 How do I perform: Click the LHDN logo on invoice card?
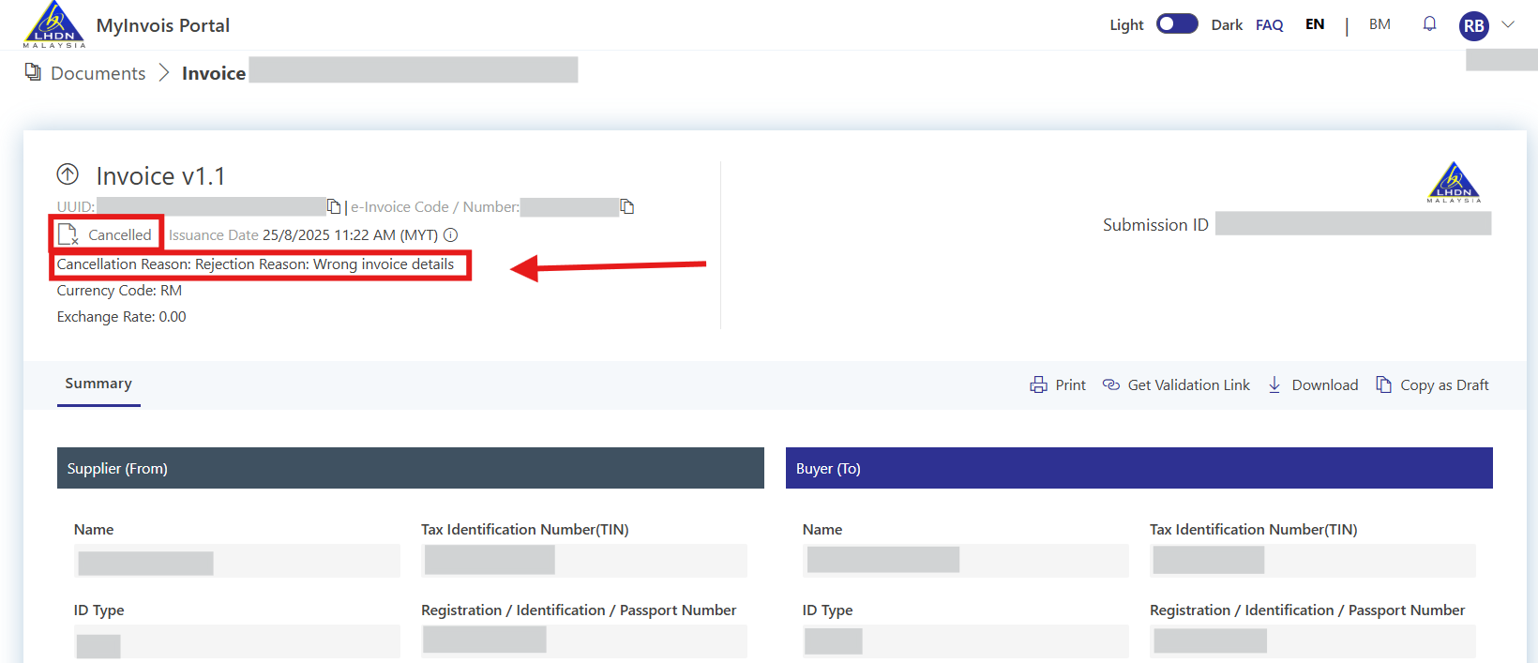pyautogui.click(x=1454, y=182)
